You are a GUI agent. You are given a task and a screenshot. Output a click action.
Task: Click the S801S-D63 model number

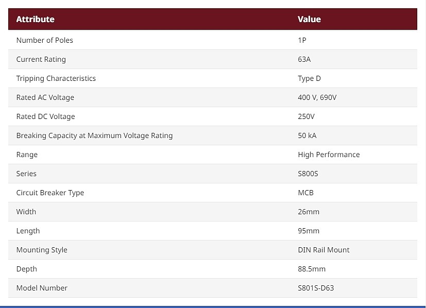pyautogui.click(x=316, y=288)
